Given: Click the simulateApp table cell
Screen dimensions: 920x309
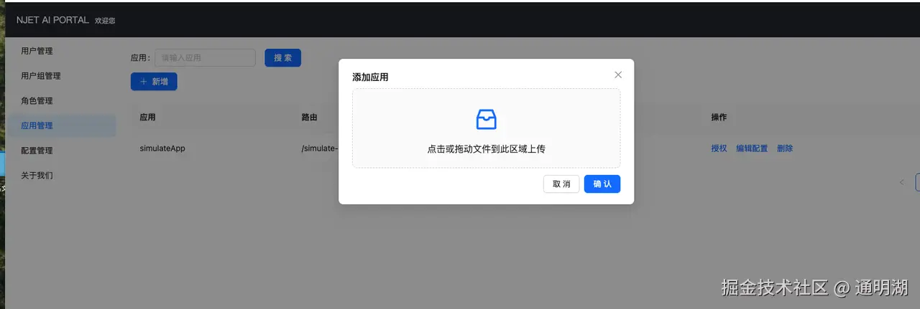Looking at the screenshot, I should pyautogui.click(x=162, y=148).
